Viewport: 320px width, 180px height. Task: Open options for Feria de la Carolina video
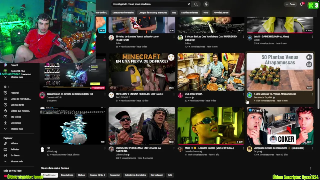(174, 148)
